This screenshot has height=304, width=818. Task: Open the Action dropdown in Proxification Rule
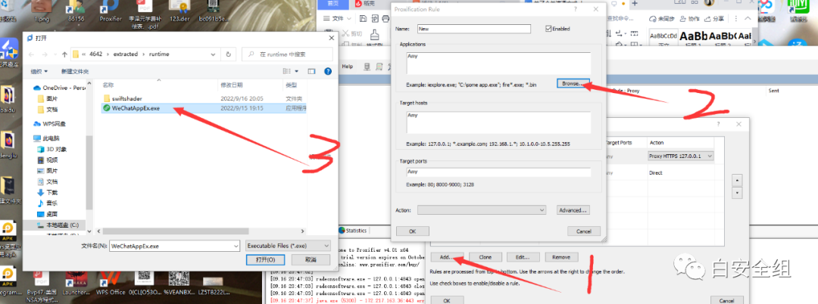click(482, 209)
